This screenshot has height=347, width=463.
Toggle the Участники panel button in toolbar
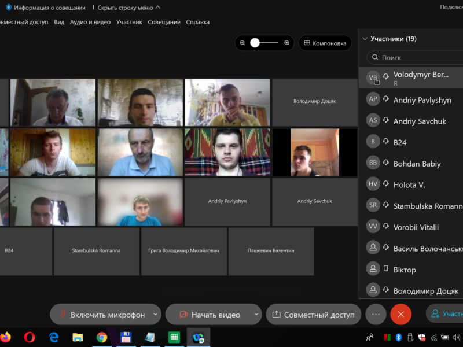tap(444, 314)
